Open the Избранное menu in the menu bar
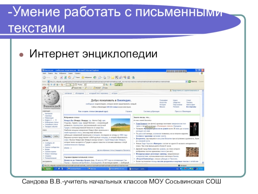This screenshot has height=194, width=258. 63,73
